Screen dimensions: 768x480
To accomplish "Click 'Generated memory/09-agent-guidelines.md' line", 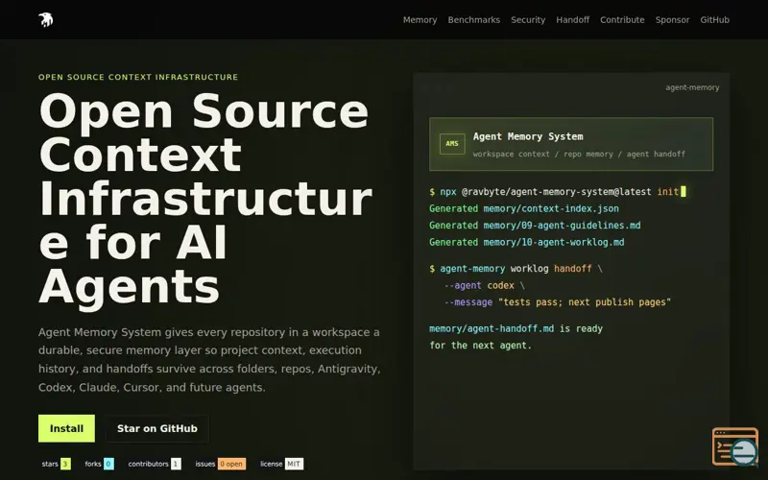I will point(535,226).
